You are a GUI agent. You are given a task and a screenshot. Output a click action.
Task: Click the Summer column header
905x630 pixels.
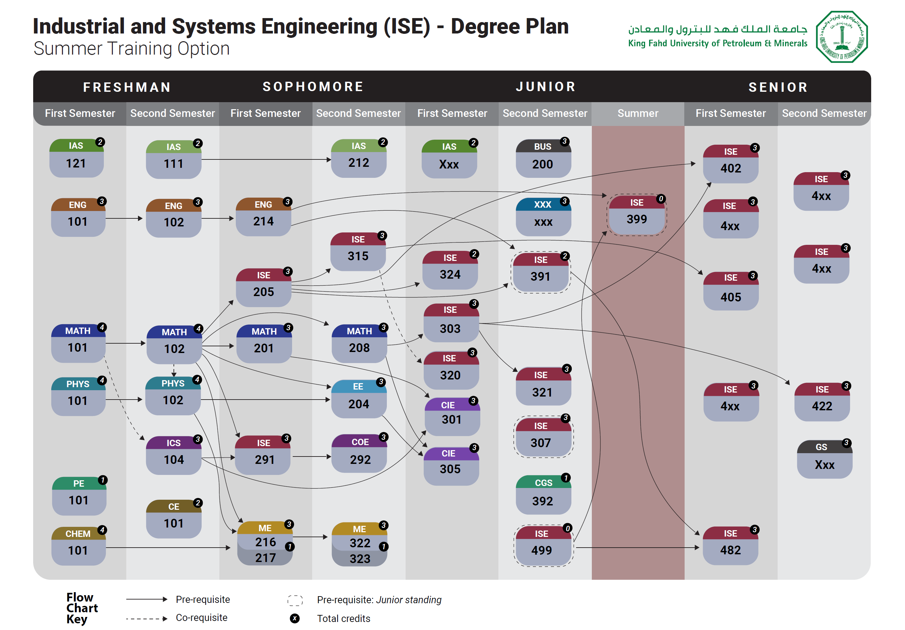point(638,113)
